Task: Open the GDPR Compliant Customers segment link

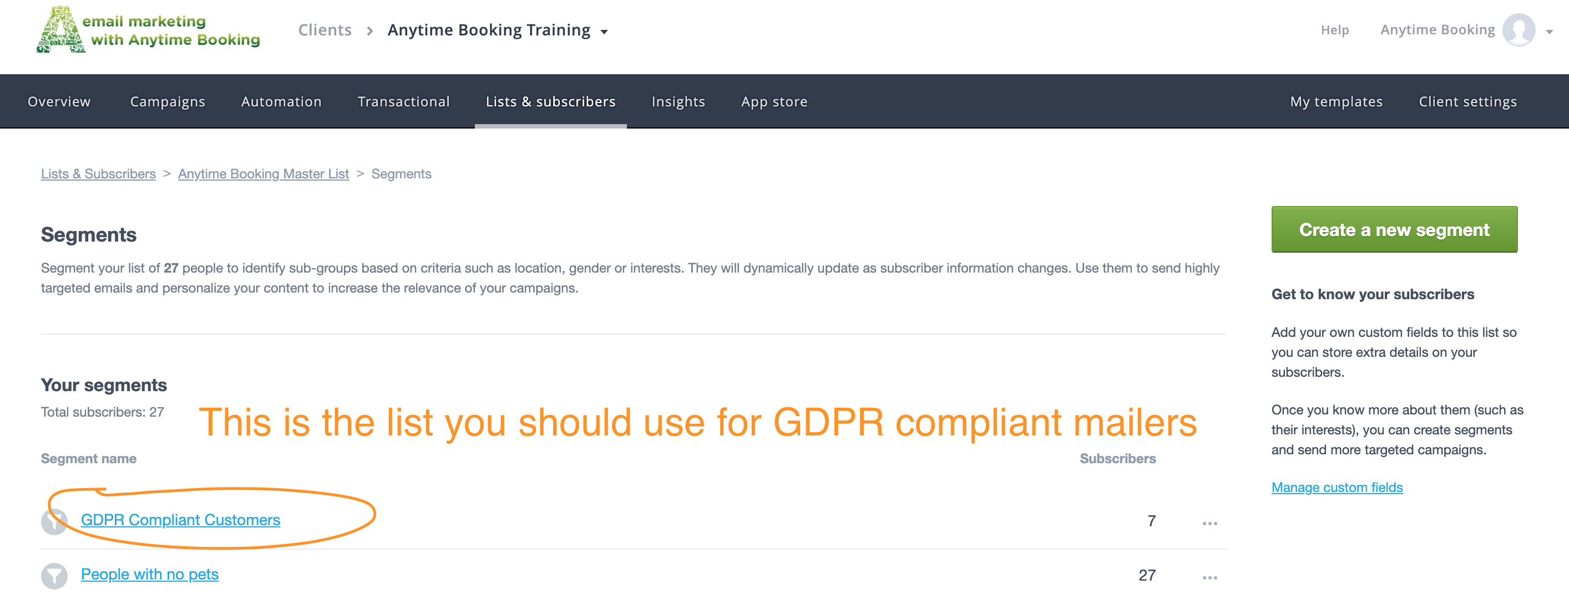Action: click(x=180, y=520)
